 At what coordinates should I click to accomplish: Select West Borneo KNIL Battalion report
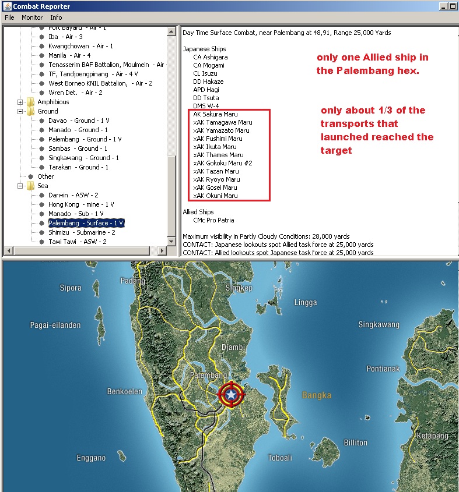[100, 83]
